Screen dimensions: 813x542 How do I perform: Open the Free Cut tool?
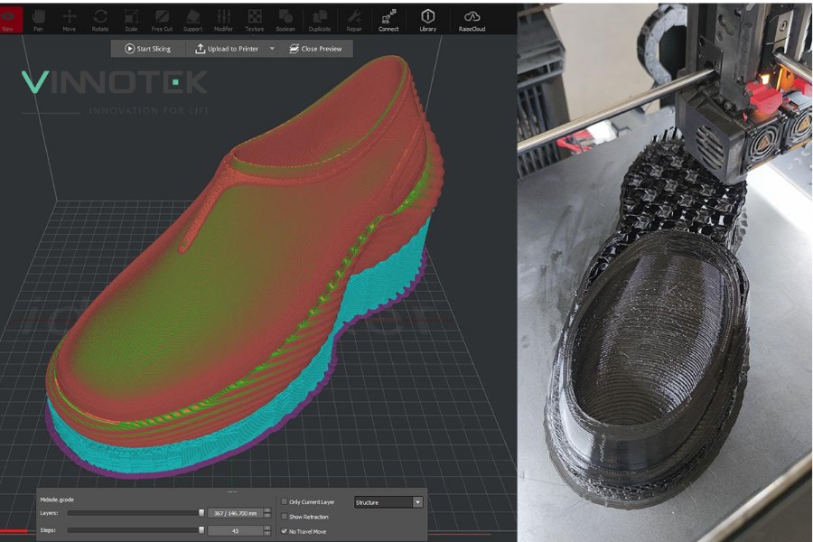162,20
